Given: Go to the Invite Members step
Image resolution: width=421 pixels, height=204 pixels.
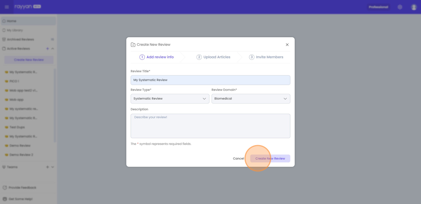Looking at the screenshot, I should pos(266,57).
